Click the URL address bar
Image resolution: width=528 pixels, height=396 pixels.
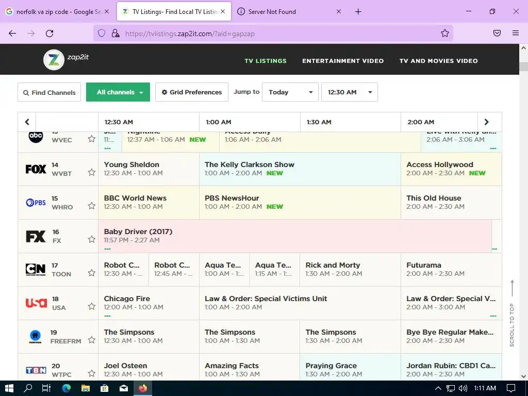point(273,34)
